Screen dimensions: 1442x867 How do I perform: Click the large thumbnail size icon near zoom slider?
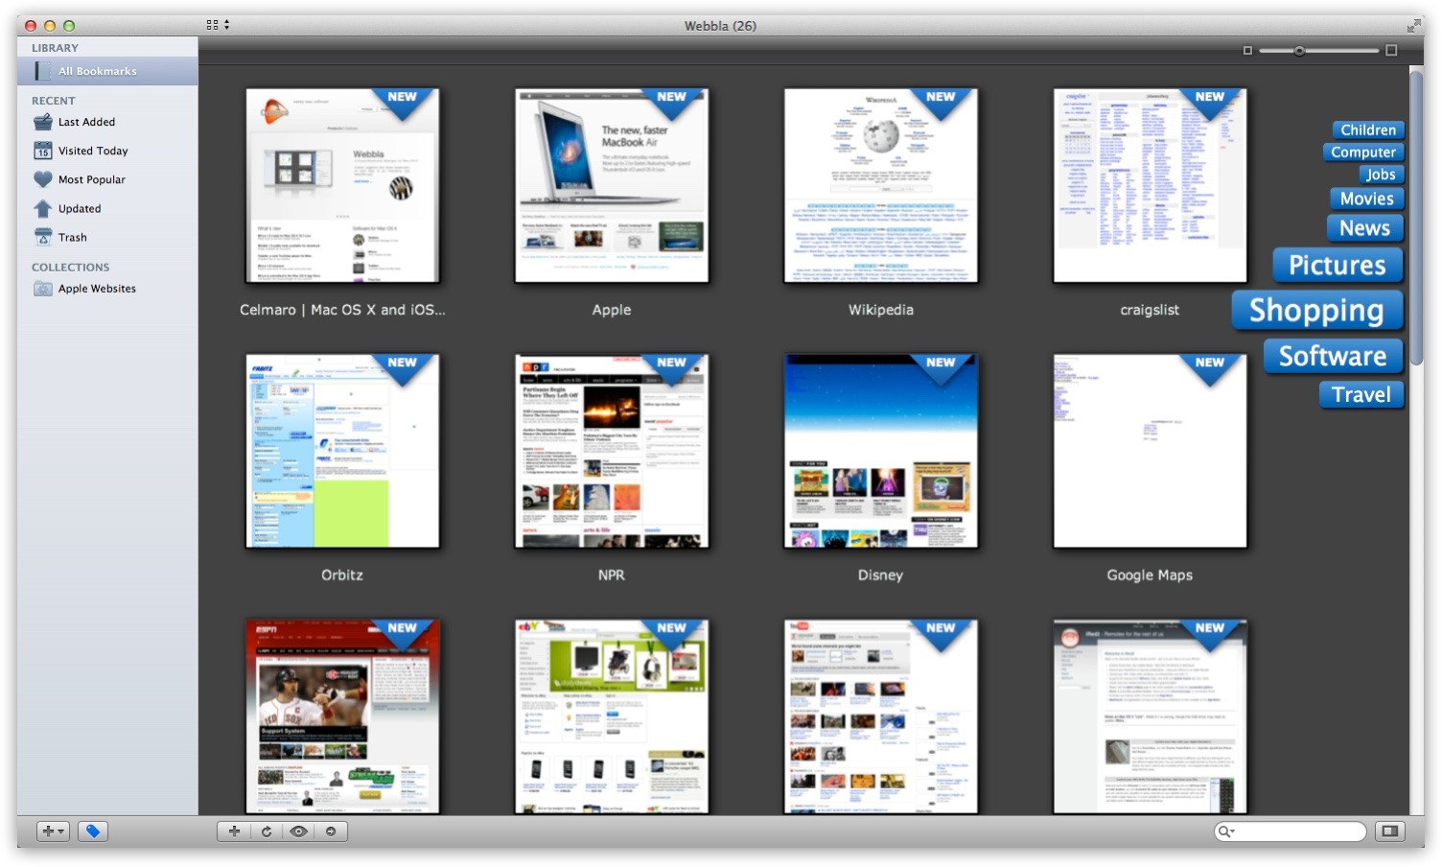pyautogui.click(x=1390, y=48)
